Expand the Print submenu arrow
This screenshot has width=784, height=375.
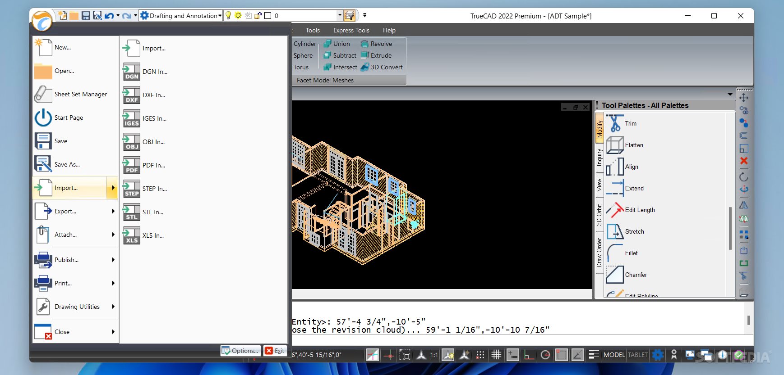(113, 283)
